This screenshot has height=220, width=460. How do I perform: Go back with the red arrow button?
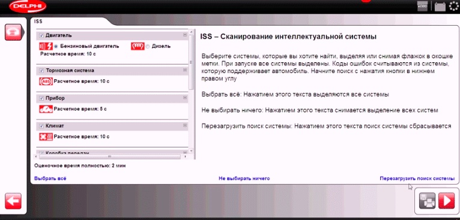(13, 201)
